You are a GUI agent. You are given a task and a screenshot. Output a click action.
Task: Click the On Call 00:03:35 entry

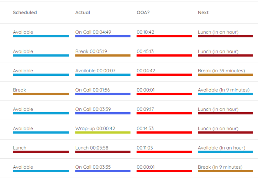coord(93,167)
